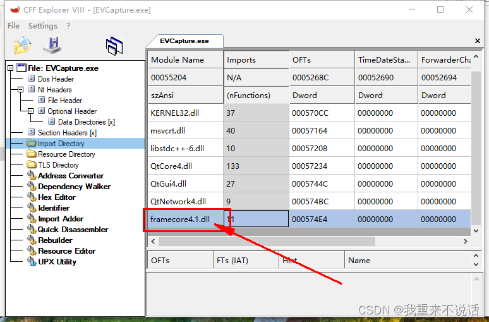Select the framecore4.1.dll module row
This screenshot has height=322, width=489.
(309, 219)
